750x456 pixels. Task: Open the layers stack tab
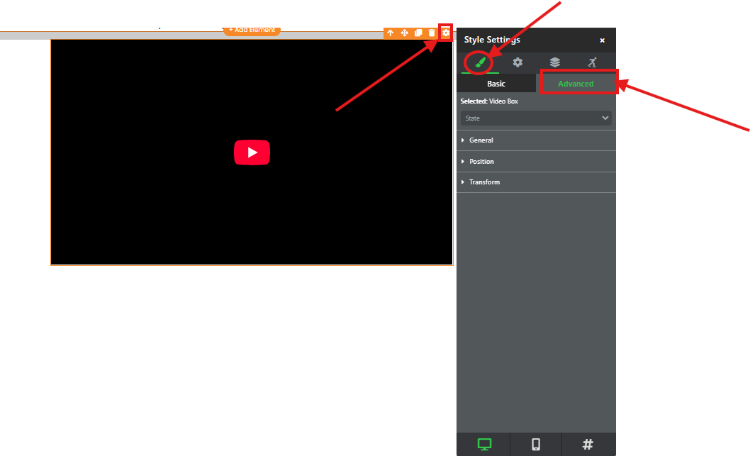click(555, 62)
